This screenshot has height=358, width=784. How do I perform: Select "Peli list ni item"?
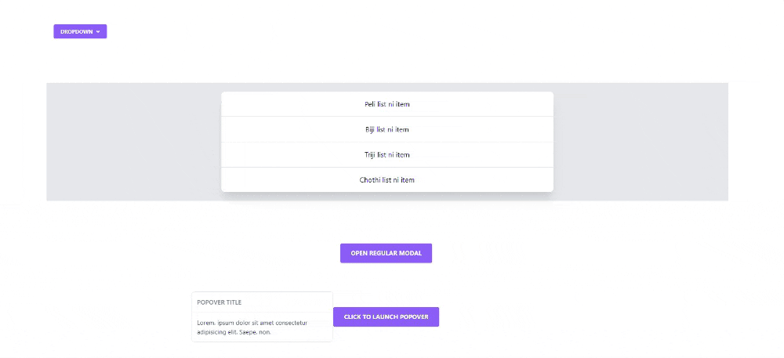tap(387, 104)
